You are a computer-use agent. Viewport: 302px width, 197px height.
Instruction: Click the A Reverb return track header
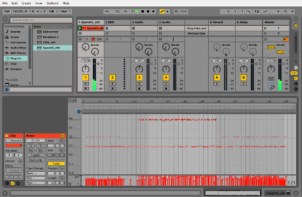(222, 22)
